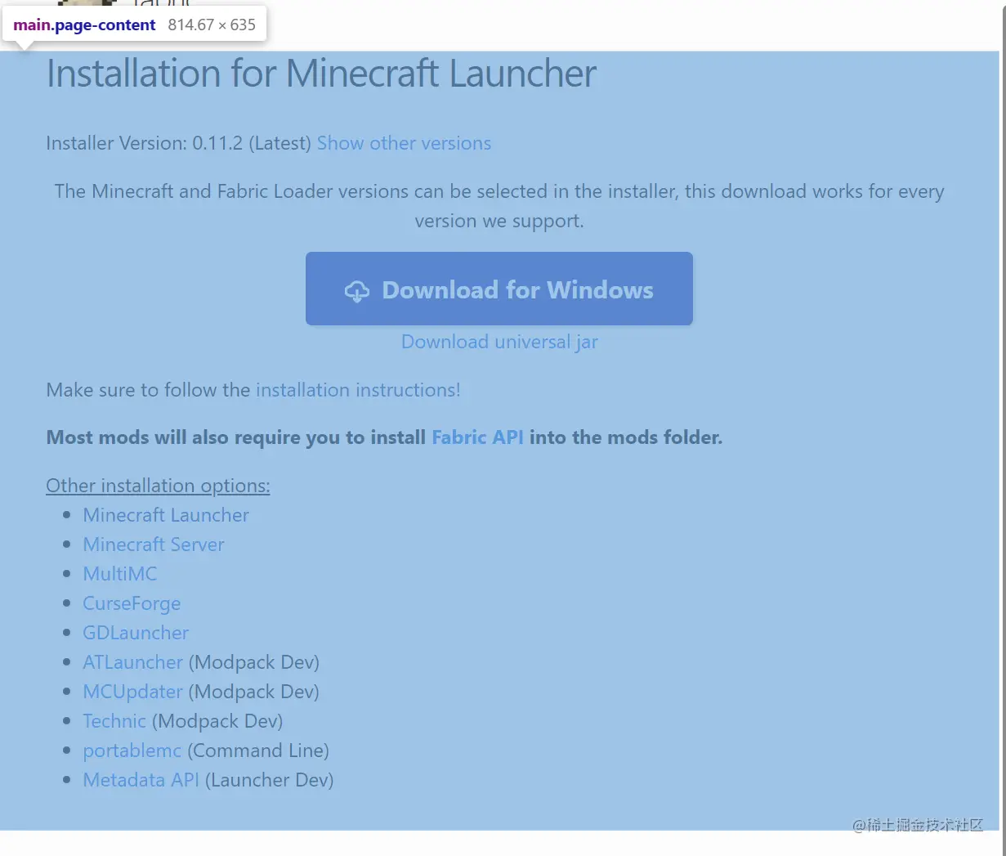
Task: Click the main.page-content inspector tooltip
Action: coord(134,25)
